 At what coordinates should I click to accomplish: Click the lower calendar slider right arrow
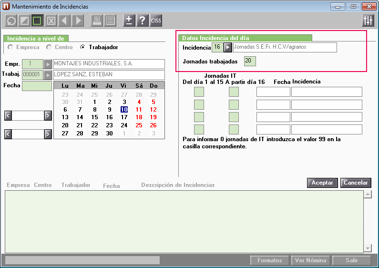pyautogui.click(x=48, y=134)
